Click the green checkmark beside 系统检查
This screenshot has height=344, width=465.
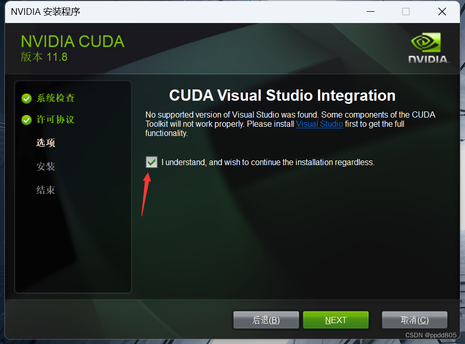pyautogui.click(x=27, y=98)
